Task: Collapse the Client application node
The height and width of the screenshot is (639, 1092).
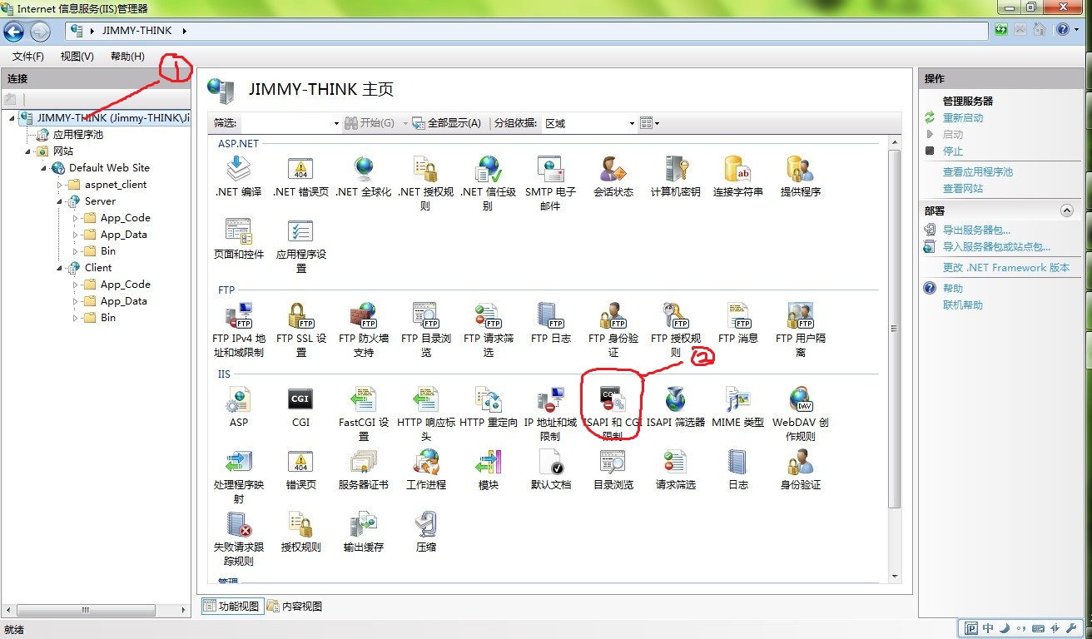Action: tap(60, 268)
